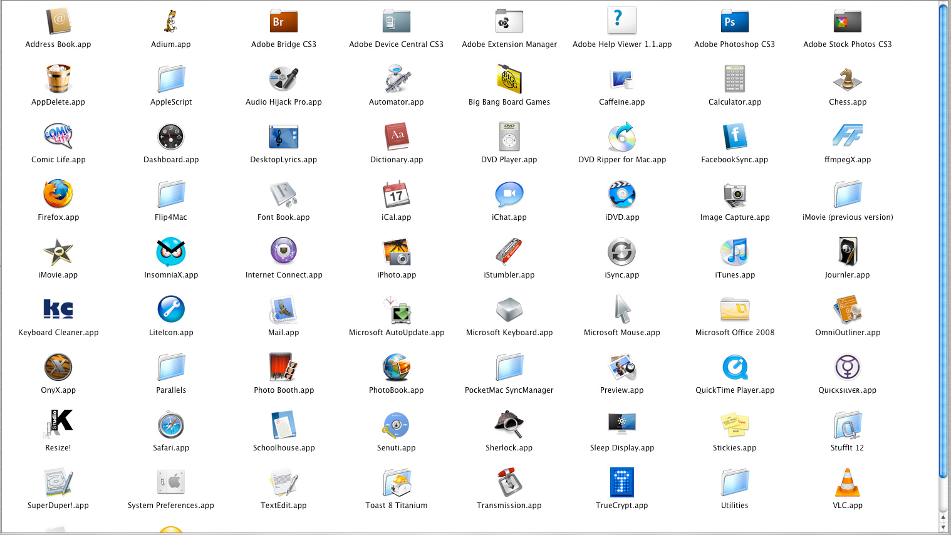951x535 pixels.
Task: Click the FacebookSync icon
Action: click(735, 137)
